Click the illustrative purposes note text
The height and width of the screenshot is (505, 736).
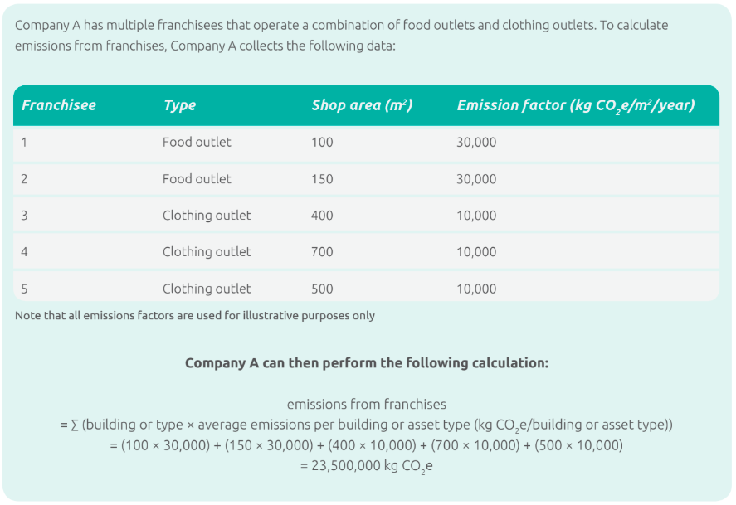pos(195,316)
